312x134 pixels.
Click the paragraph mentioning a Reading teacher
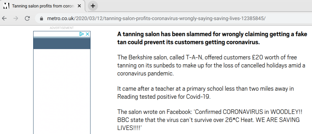[205, 93]
